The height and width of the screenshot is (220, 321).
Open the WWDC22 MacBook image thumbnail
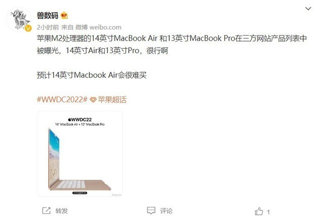[80, 154]
